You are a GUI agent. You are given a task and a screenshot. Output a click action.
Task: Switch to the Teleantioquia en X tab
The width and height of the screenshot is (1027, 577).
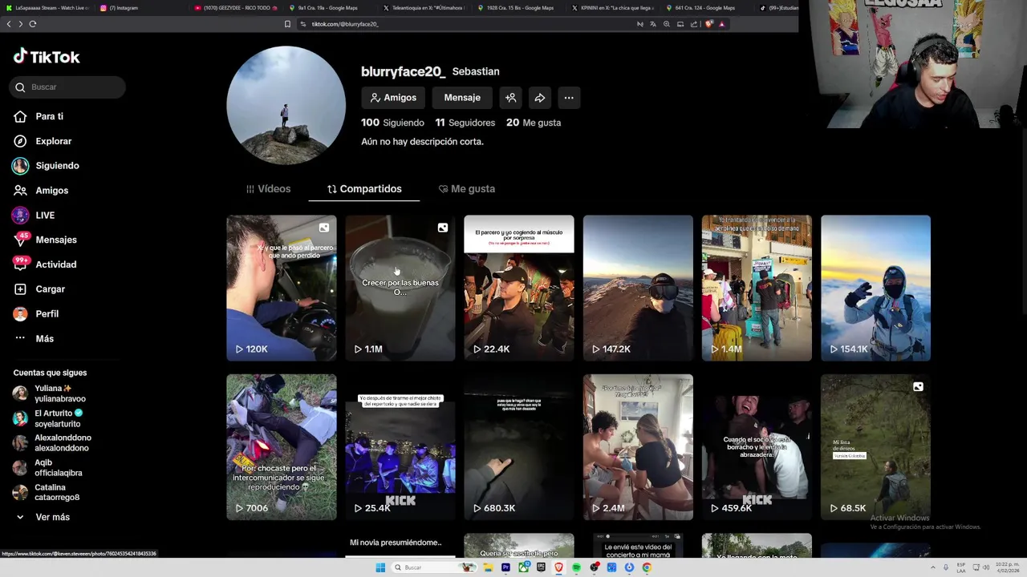coord(424,8)
